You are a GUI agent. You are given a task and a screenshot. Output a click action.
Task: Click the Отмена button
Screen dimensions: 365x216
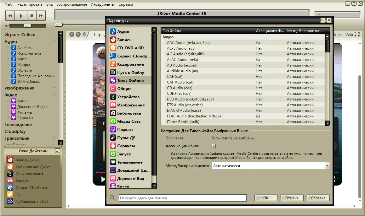[292, 198]
